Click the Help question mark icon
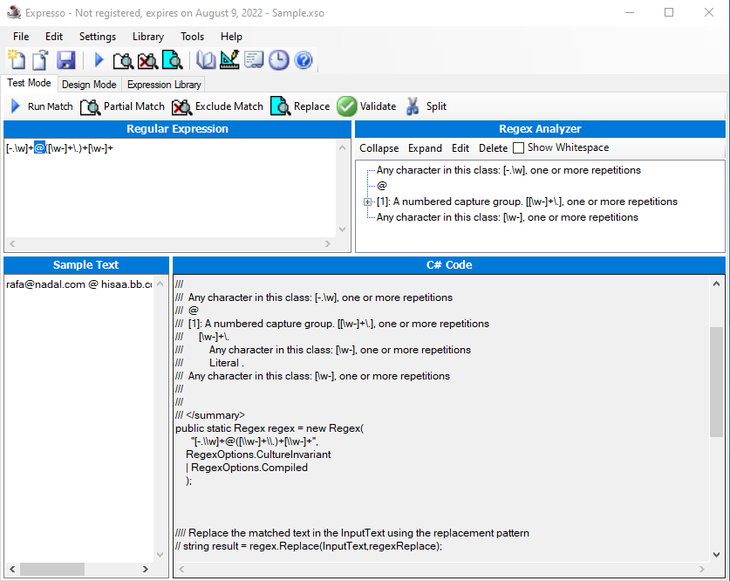 tap(302, 59)
